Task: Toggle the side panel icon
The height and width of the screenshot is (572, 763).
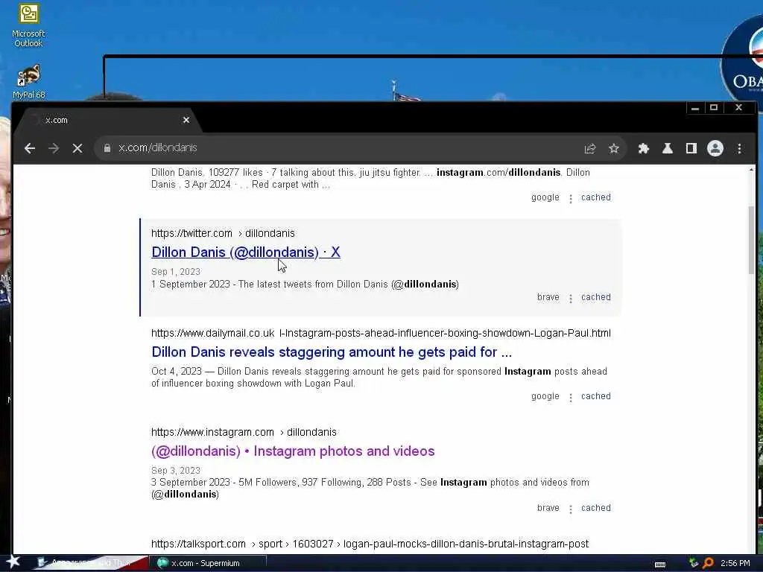Action: 691,148
